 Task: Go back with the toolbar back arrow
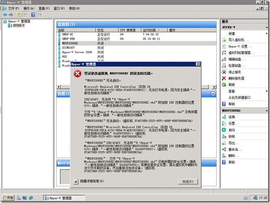tap(5, 15)
